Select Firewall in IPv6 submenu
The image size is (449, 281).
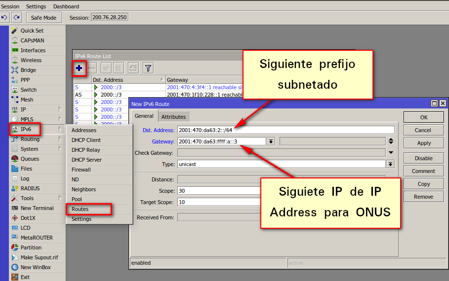coord(81,170)
